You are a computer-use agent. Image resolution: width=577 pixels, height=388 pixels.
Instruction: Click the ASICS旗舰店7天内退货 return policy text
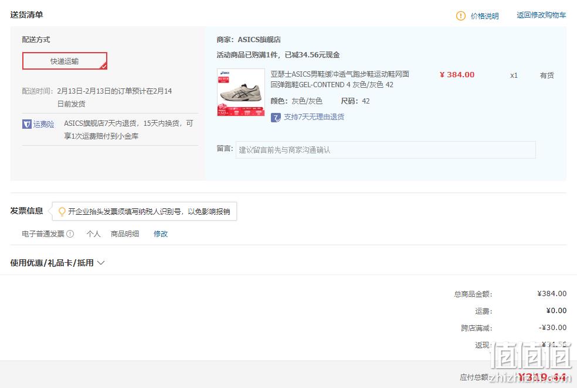128,130
